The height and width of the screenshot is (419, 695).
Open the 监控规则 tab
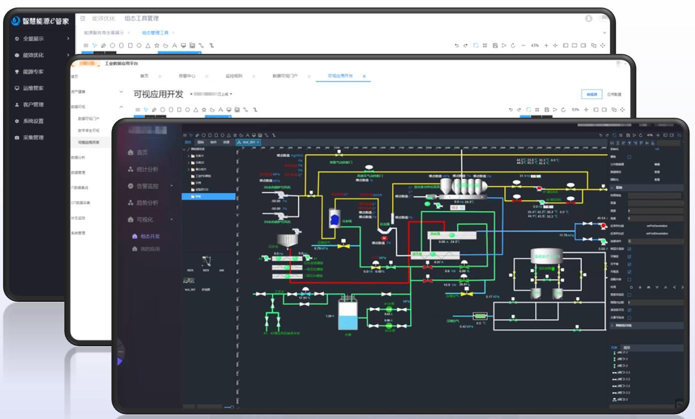[233, 76]
